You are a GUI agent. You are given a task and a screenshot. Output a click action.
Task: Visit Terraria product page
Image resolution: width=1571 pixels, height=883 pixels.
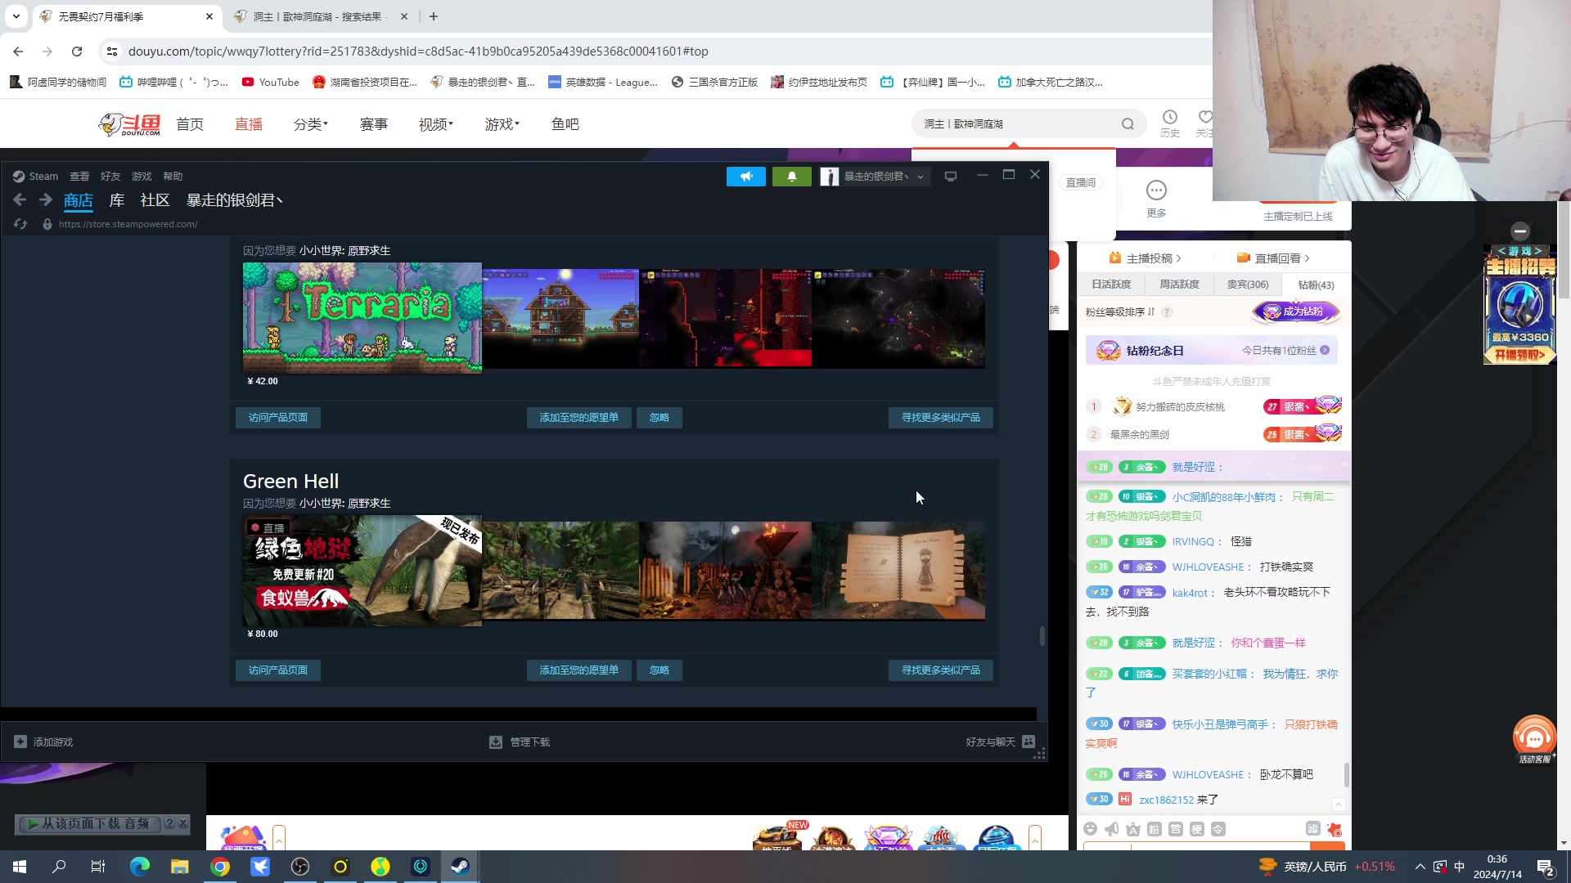tap(278, 418)
